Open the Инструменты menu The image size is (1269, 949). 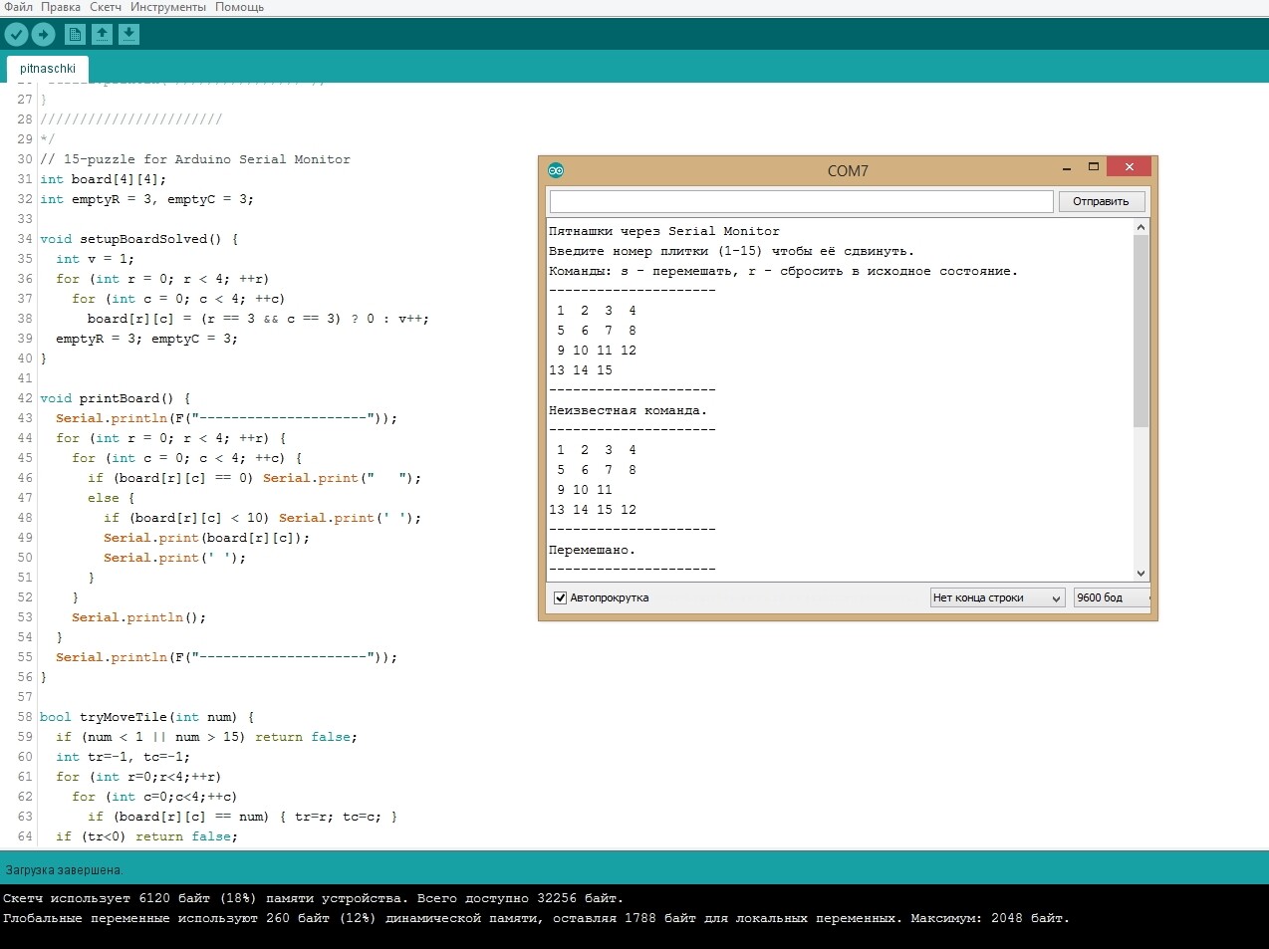[x=167, y=7]
